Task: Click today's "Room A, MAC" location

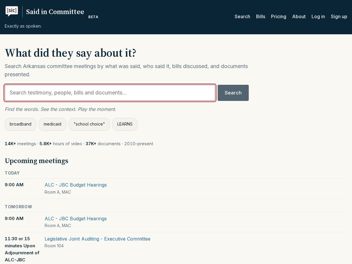Action: (58, 192)
